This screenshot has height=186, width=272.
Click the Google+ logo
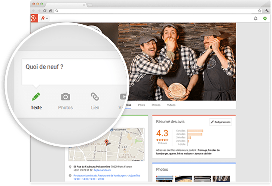click(34, 18)
